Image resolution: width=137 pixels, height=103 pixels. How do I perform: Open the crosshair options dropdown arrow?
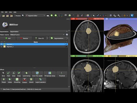click(x=127, y=15)
